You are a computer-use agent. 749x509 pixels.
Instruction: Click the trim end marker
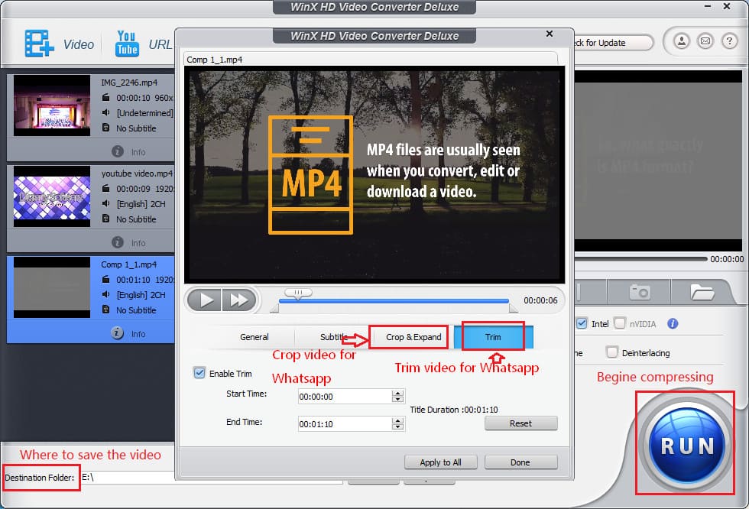513,309
